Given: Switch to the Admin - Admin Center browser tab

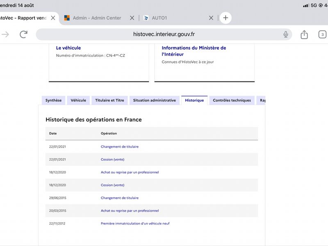Looking at the screenshot, I should (x=93, y=18).
